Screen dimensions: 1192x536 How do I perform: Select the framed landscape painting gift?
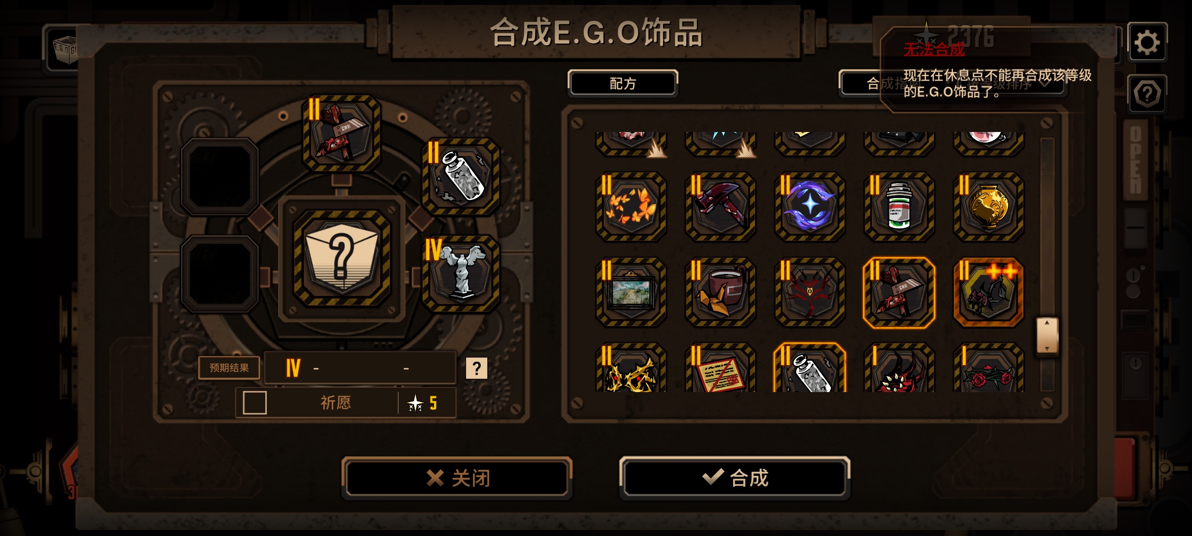tap(631, 292)
